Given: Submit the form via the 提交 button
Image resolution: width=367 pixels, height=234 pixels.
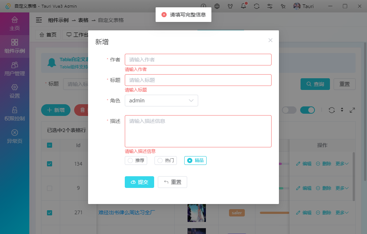Looking at the screenshot, I should coord(139,182).
